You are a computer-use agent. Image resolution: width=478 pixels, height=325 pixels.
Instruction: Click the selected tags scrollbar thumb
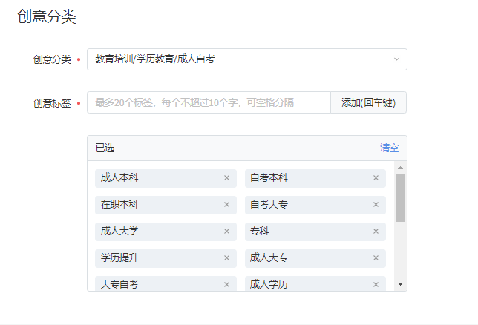pyautogui.click(x=401, y=198)
